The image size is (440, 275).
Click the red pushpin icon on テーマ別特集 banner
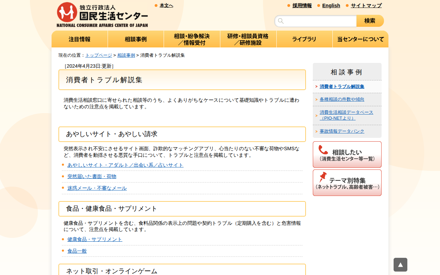pyautogui.click(x=323, y=177)
